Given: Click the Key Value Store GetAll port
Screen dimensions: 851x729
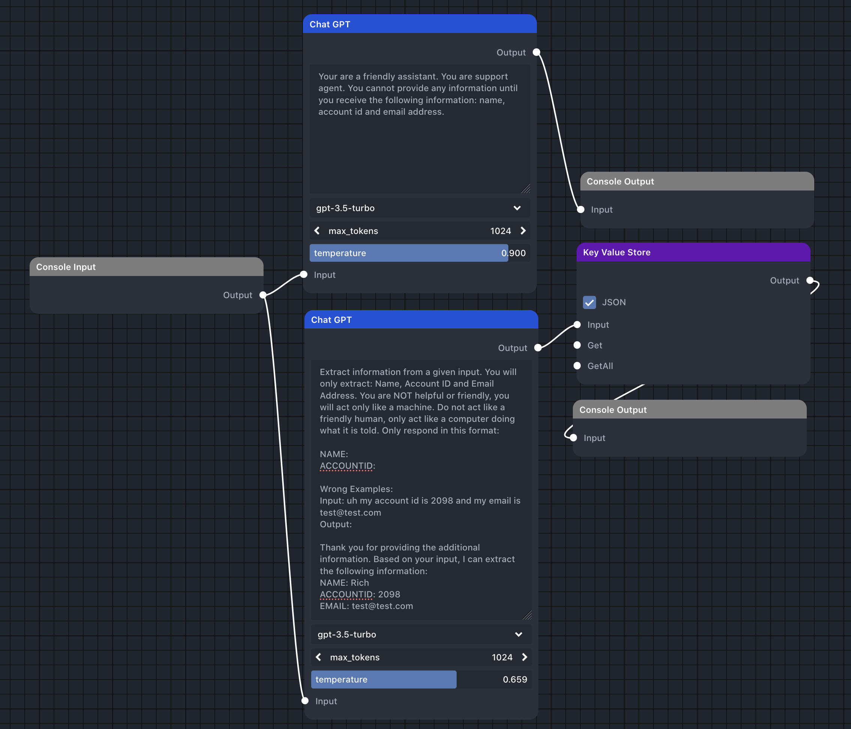Looking at the screenshot, I should [x=577, y=366].
